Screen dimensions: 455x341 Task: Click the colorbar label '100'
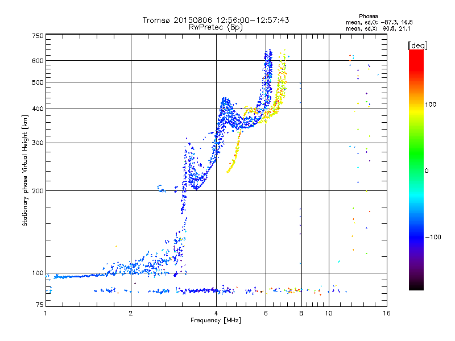pyautogui.click(x=431, y=105)
